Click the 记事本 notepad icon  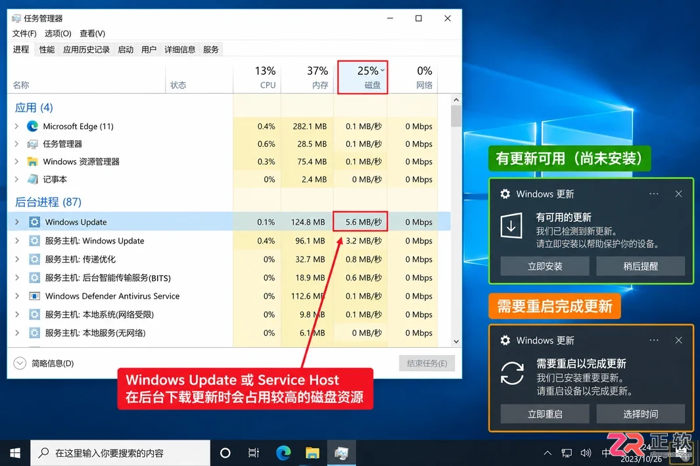(x=33, y=179)
